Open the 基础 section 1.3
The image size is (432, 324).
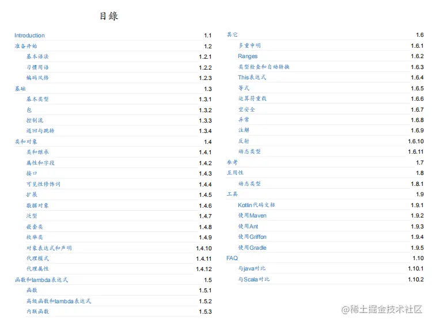(20, 89)
